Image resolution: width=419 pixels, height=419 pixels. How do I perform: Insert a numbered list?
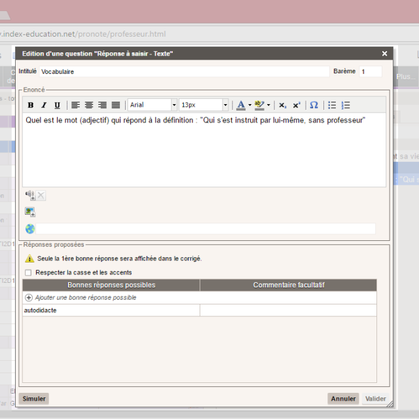[346, 105]
